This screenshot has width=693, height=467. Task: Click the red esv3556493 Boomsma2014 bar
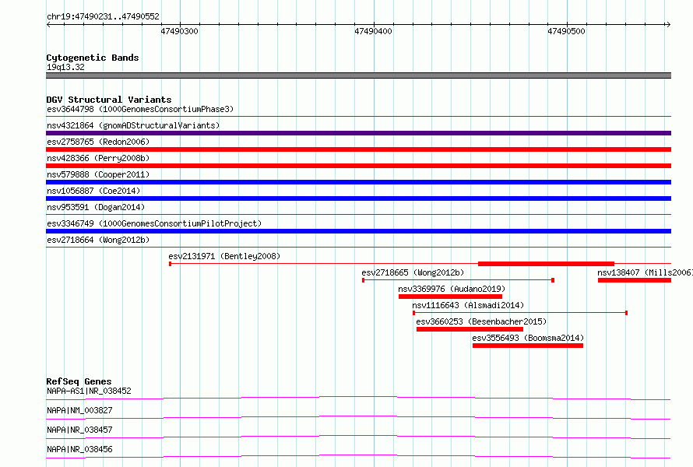coord(528,346)
